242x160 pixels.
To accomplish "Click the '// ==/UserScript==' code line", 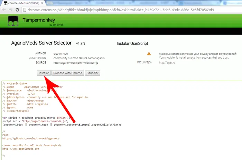I will [16, 111].
